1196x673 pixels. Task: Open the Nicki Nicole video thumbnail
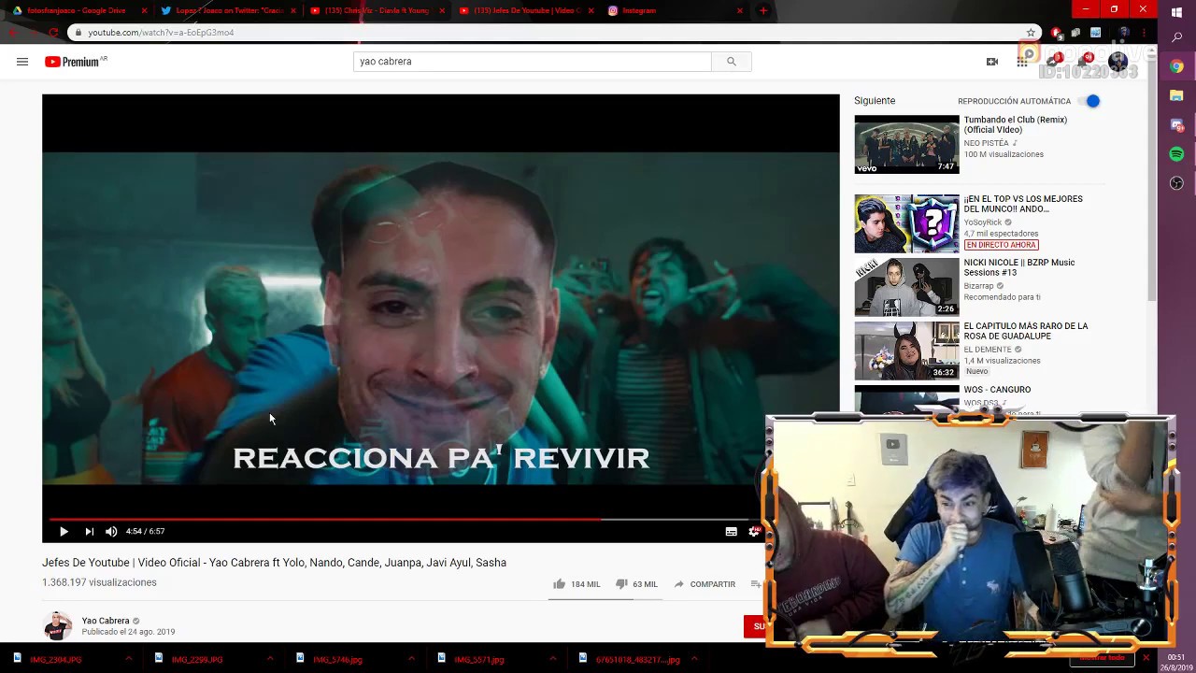pyautogui.click(x=906, y=287)
